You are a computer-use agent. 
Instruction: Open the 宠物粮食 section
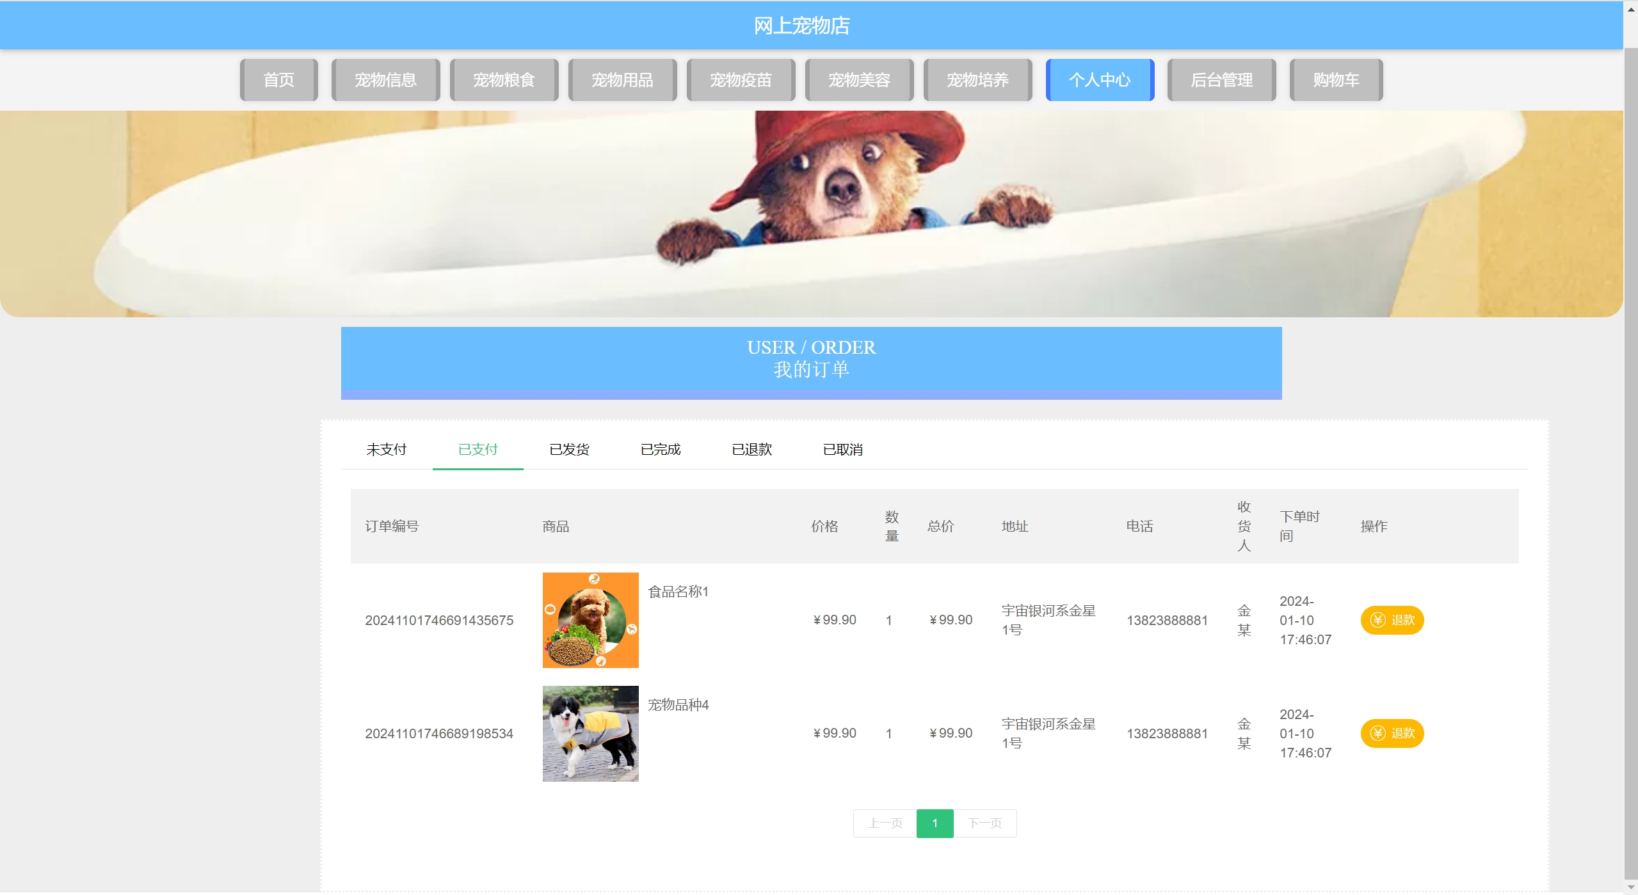click(x=504, y=80)
